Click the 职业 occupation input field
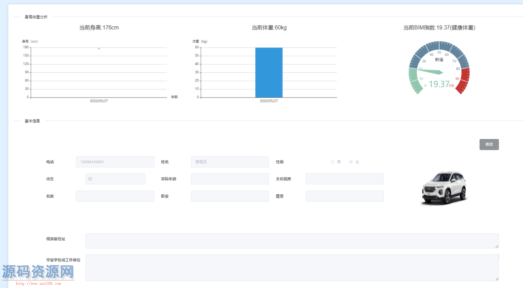The image size is (523, 288). [x=230, y=196]
